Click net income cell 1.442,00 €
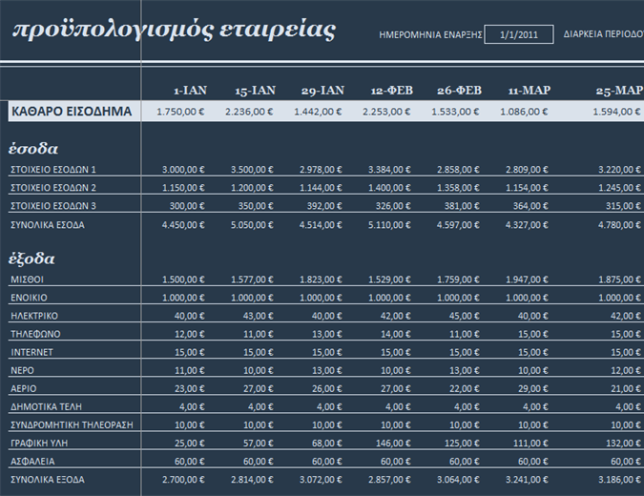644x496 pixels. [x=318, y=112]
